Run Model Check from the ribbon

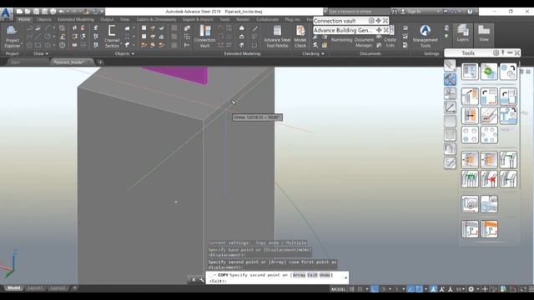[x=300, y=36]
